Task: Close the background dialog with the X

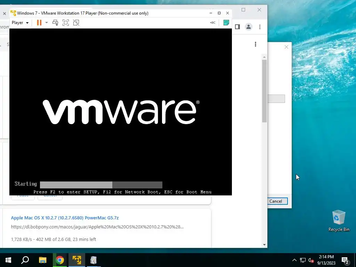Action: click(x=286, y=47)
